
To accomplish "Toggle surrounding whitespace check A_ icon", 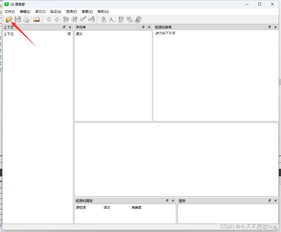I will 112,19.
